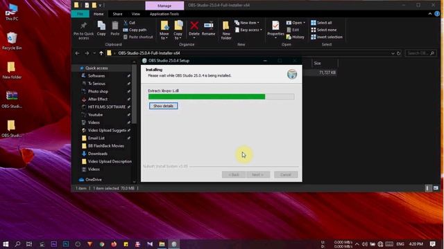Open the Easy access dropdown
The width and height of the screenshot is (444, 249).
click(248, 30)
